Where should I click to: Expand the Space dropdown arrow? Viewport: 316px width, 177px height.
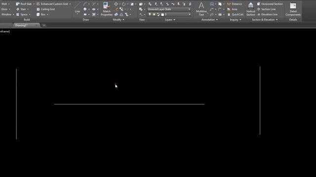[x=30, y=14]
